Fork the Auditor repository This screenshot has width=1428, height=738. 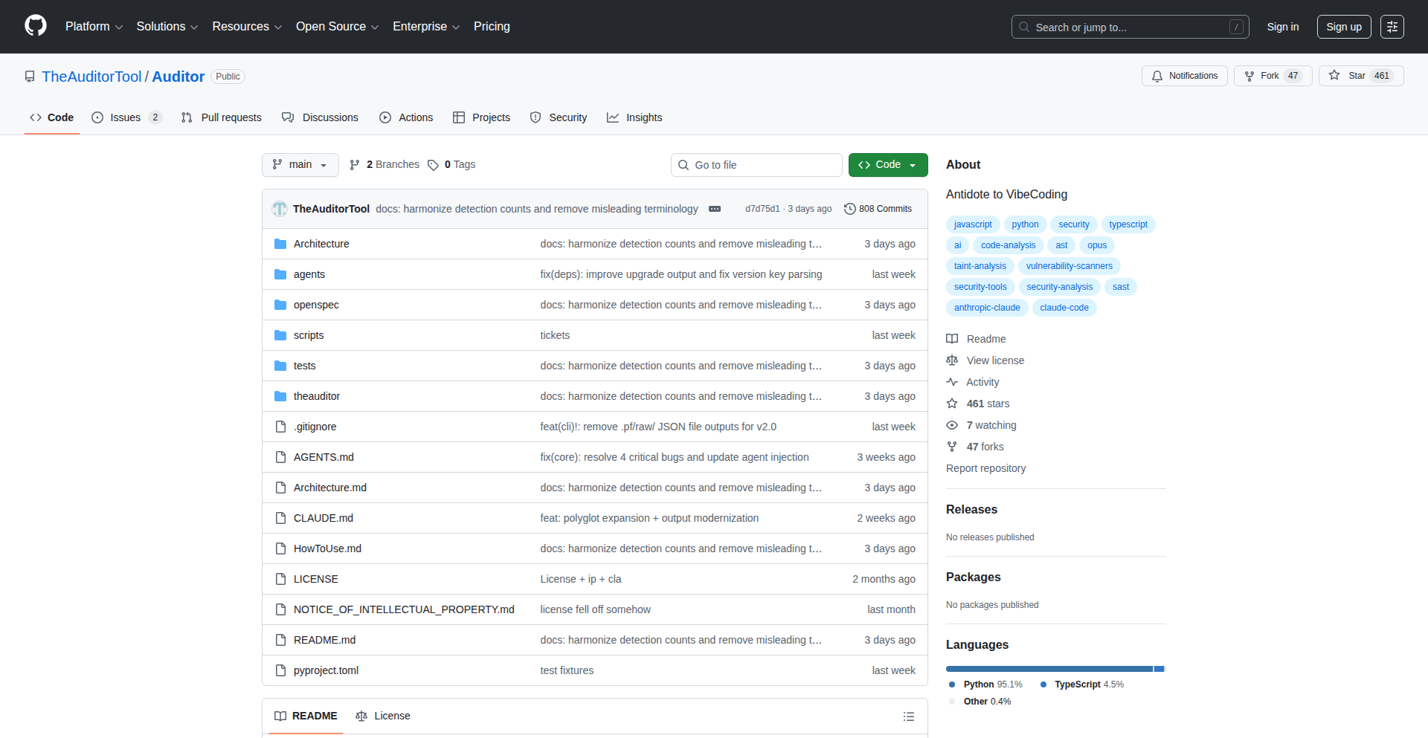pos(1272,76)
